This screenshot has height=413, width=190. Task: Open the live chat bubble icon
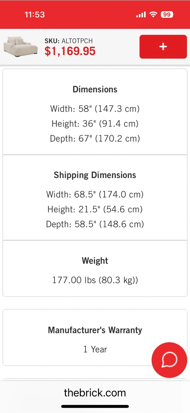pos(169,360)
